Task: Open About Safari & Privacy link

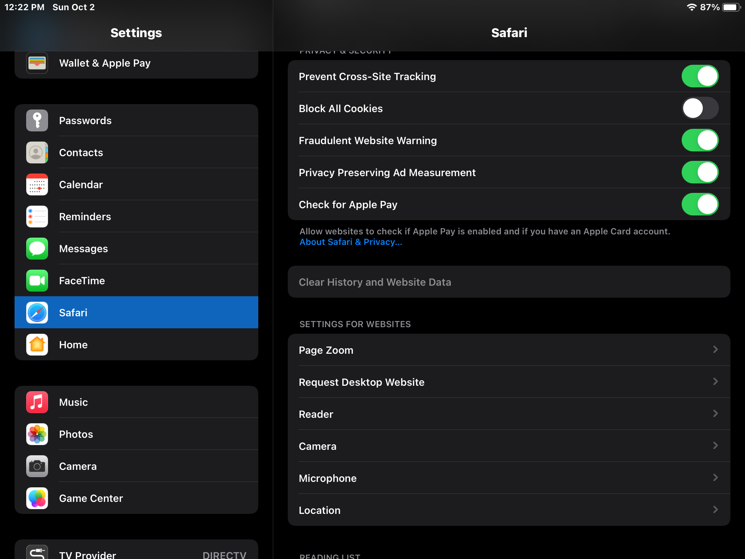Action: tap(351, 242)
